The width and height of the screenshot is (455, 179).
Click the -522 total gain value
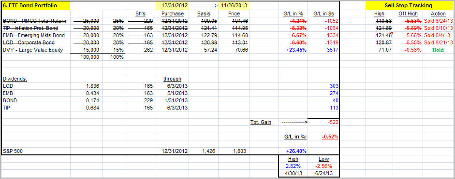click(x=323, y=122)
